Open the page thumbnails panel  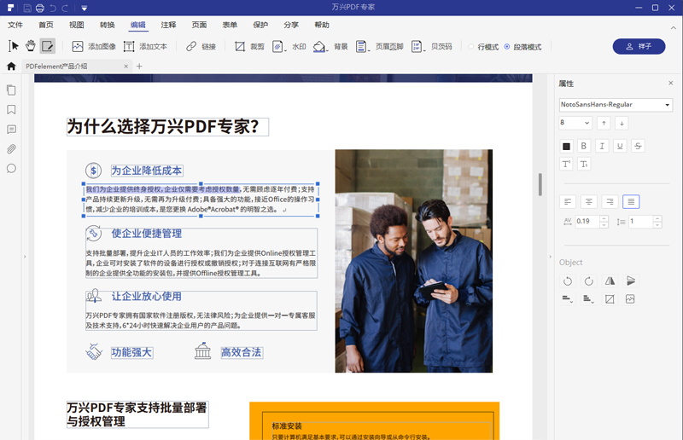click(11, 90)
